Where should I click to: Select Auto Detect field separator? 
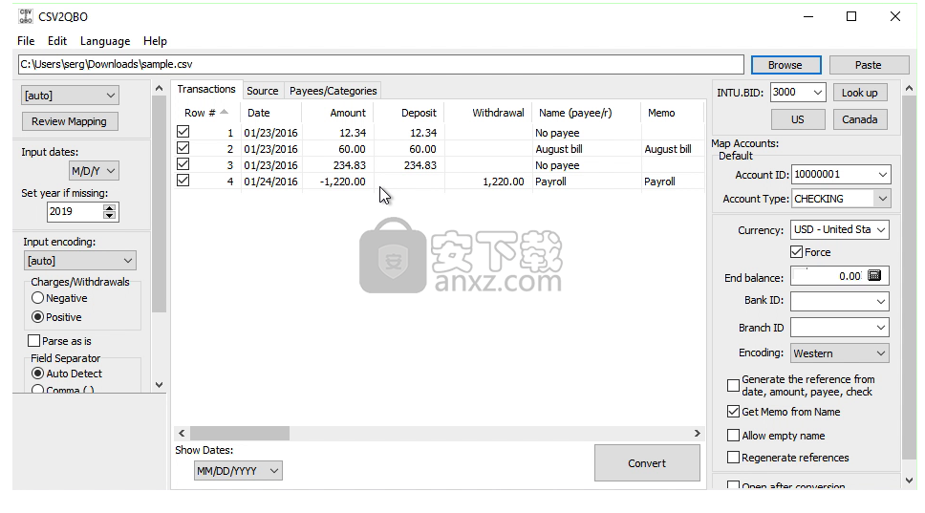[38, 374]
